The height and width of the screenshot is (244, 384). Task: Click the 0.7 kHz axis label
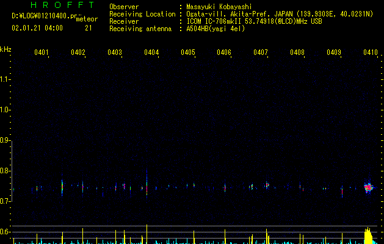(x=5, y=201)
